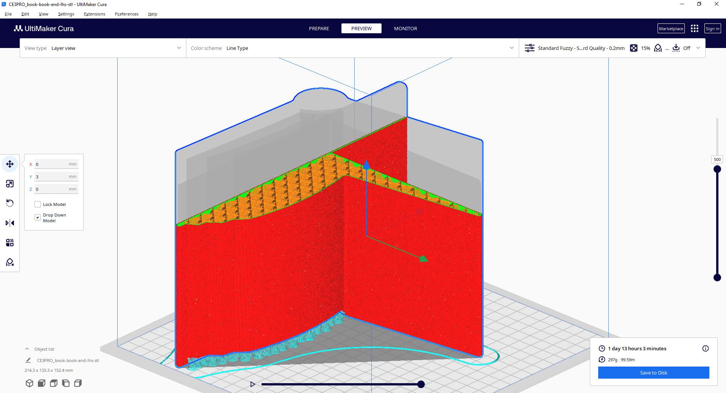Show print time info icon
The height and width of the screenshot is (393, 726).
(706, 348)
